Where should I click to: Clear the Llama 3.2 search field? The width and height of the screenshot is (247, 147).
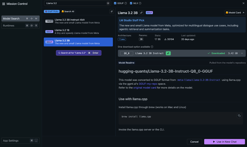tap(108, 3)
